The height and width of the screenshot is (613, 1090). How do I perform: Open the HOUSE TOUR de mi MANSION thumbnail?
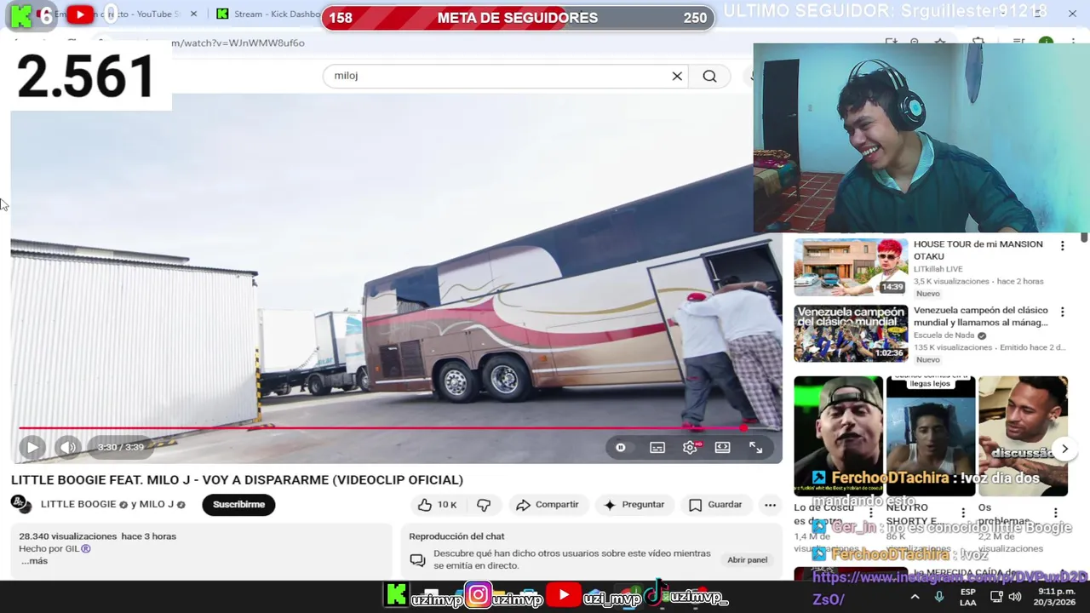[x=851, y=266]
